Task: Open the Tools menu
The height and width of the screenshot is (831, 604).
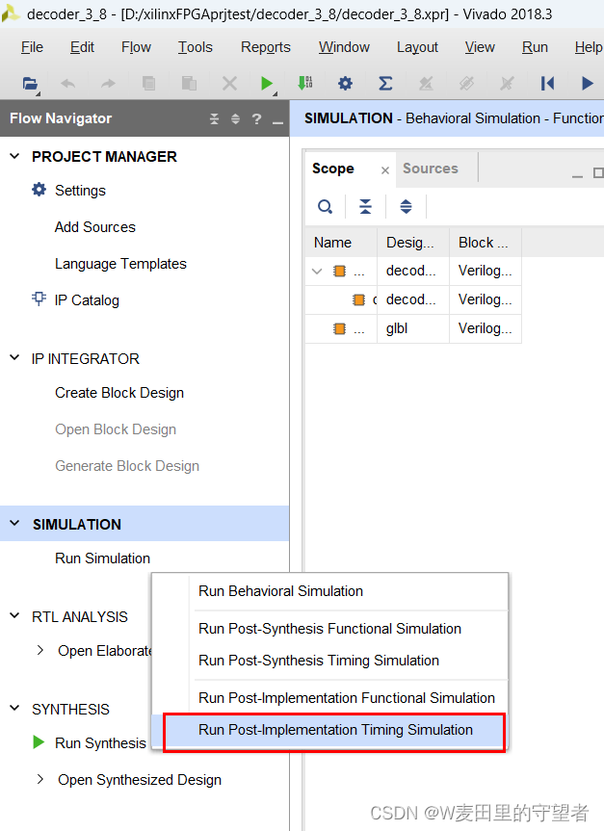Action: pyautogui.click(x=196, y=47)
